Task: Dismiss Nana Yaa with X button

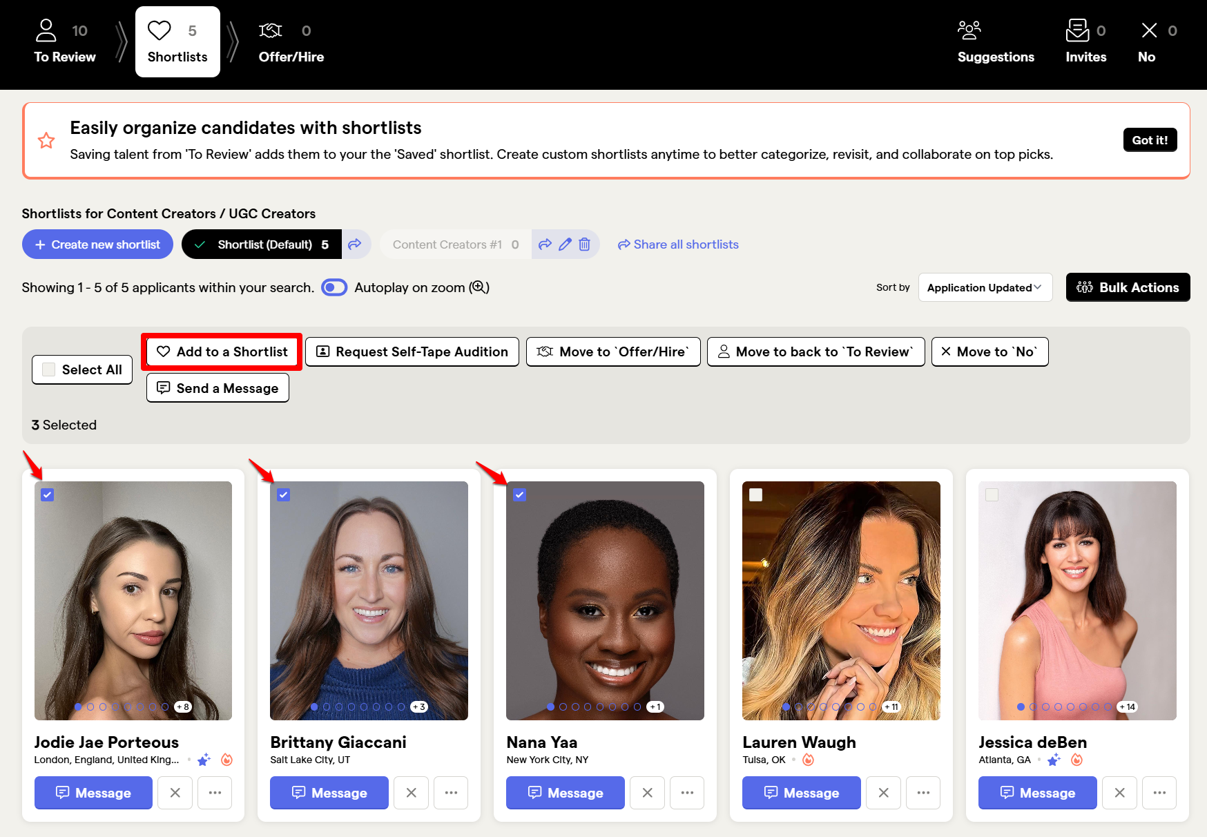Action: point(647,793)
